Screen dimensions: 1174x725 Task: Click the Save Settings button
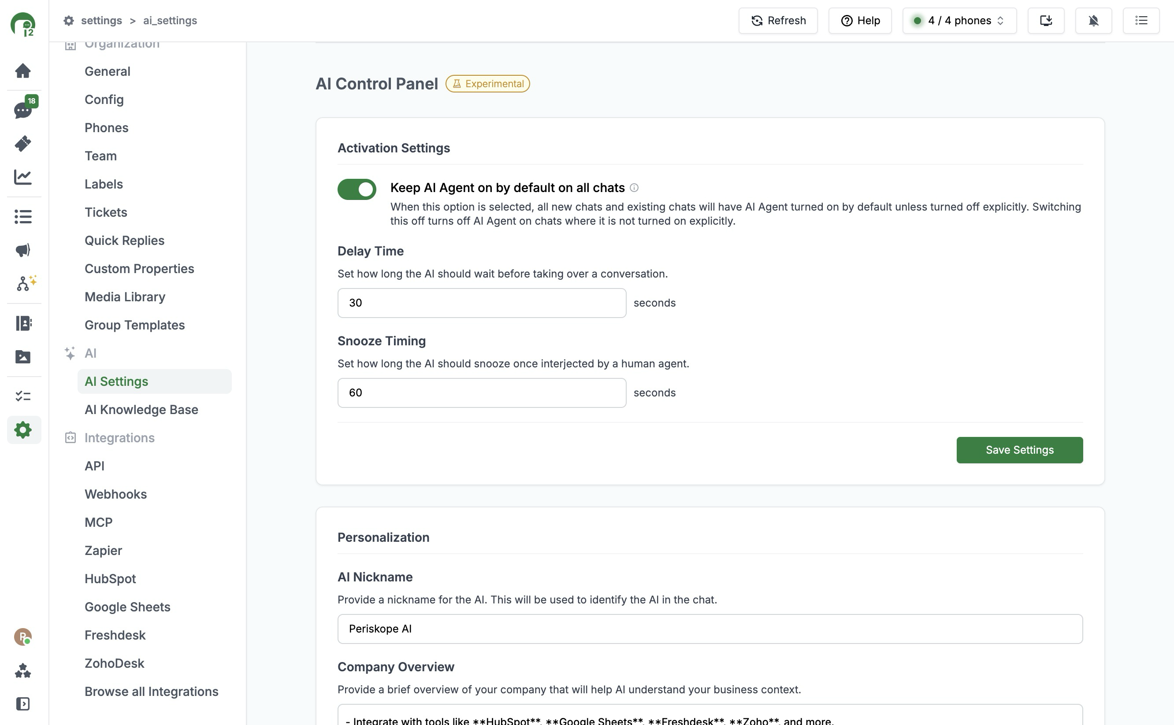1019,450
